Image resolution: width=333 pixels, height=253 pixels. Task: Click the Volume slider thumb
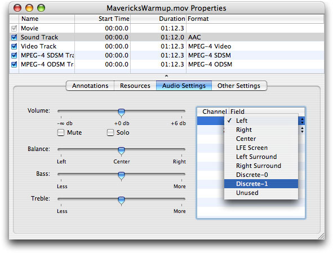(x=121, y=113)
